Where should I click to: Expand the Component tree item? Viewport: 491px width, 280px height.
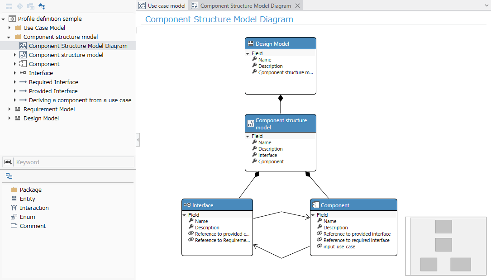click(15, 64)
